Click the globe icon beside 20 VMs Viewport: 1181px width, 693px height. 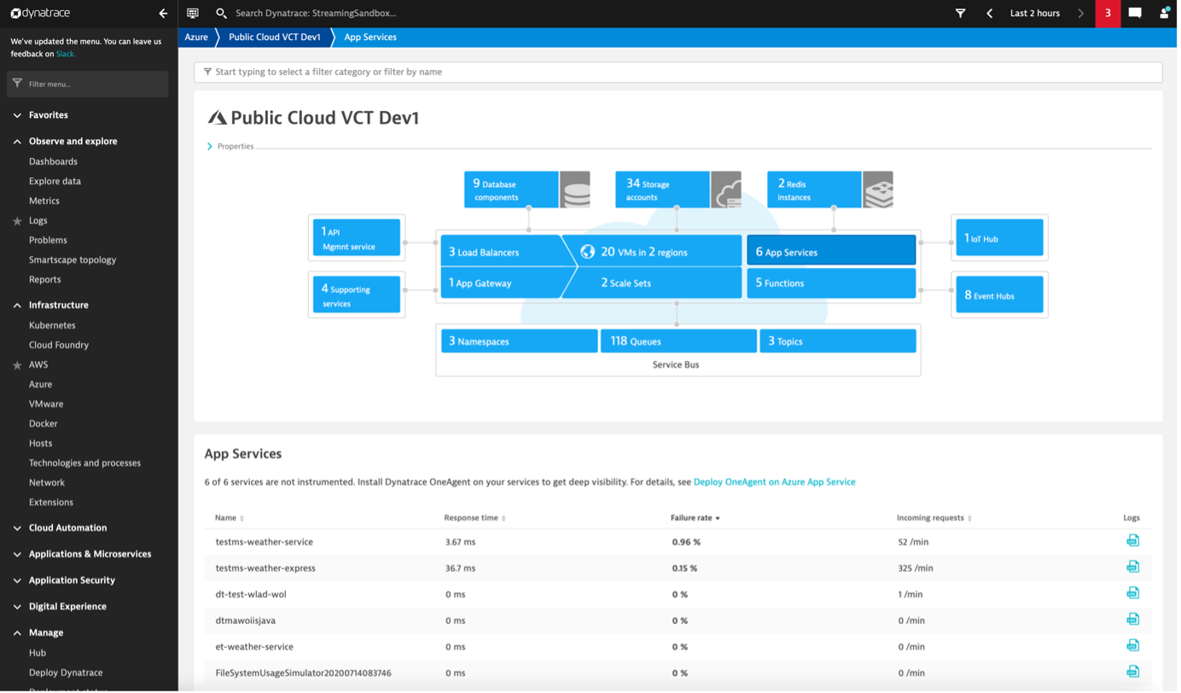coord(588,252)
